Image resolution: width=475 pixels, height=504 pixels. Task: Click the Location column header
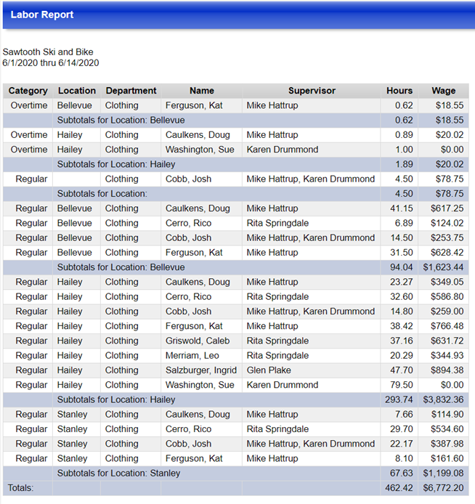coord(77,91)
